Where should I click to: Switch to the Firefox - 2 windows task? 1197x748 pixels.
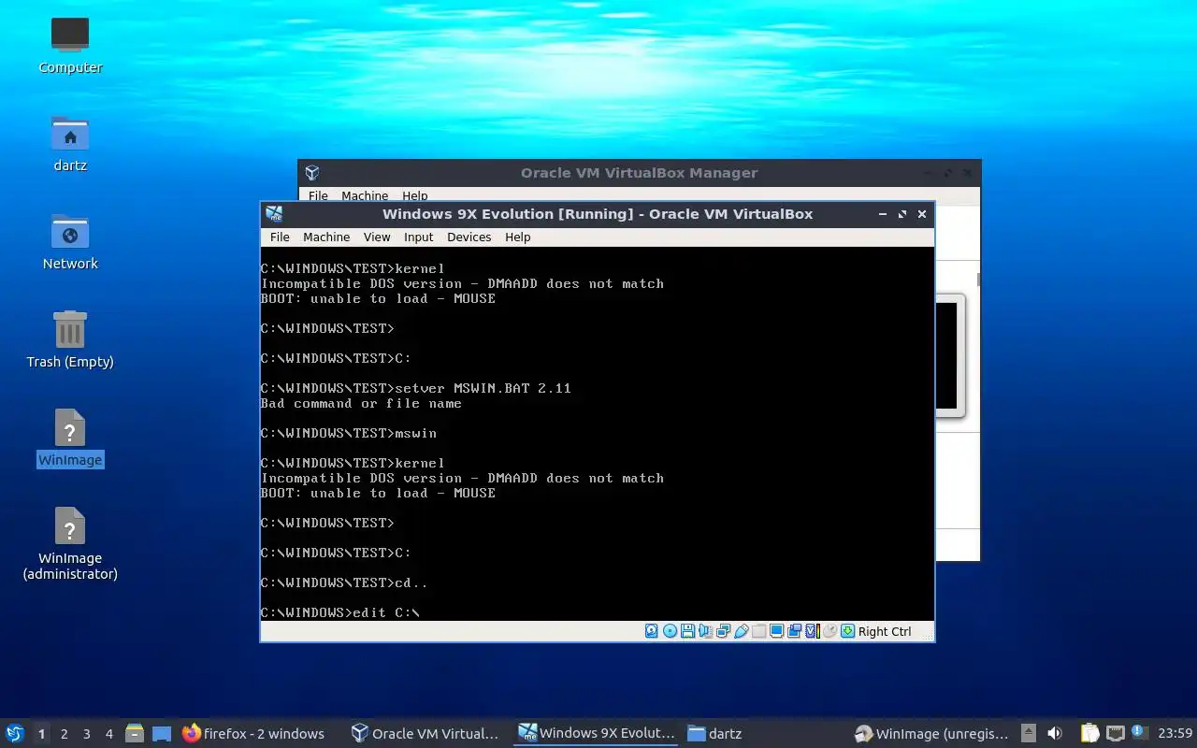pyautogui.click(x=253, y=733)
